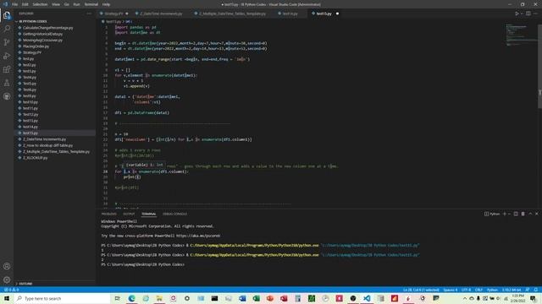Open Excel from the taskbar
The image size is (542, 304).
256,298
